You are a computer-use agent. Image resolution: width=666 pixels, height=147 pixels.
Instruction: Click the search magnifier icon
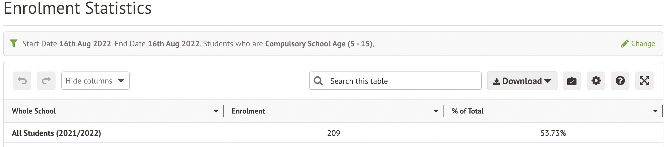point(318,81)
